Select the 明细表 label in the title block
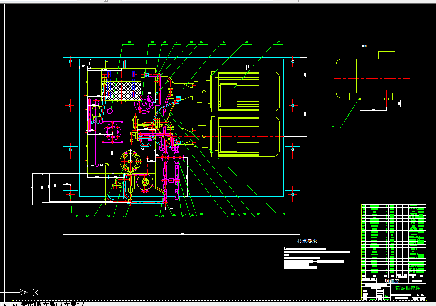Screen dimensions: 436x306 pyautogui.click(x=392, y=281)
